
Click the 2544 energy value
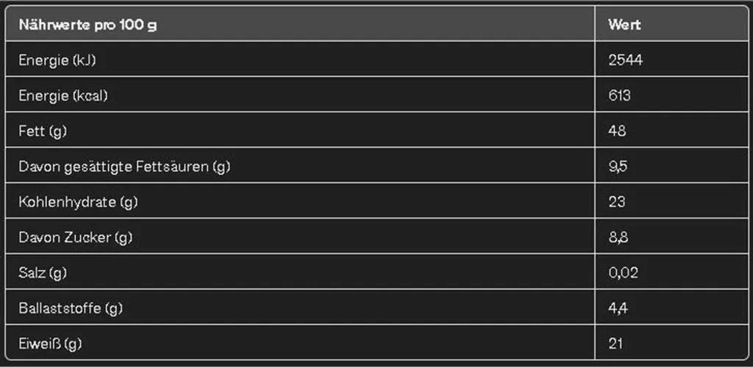tap(625, 60)
